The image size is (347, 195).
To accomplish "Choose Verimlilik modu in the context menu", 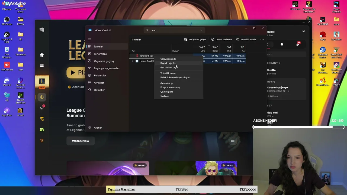I will [x=178, y=73].
